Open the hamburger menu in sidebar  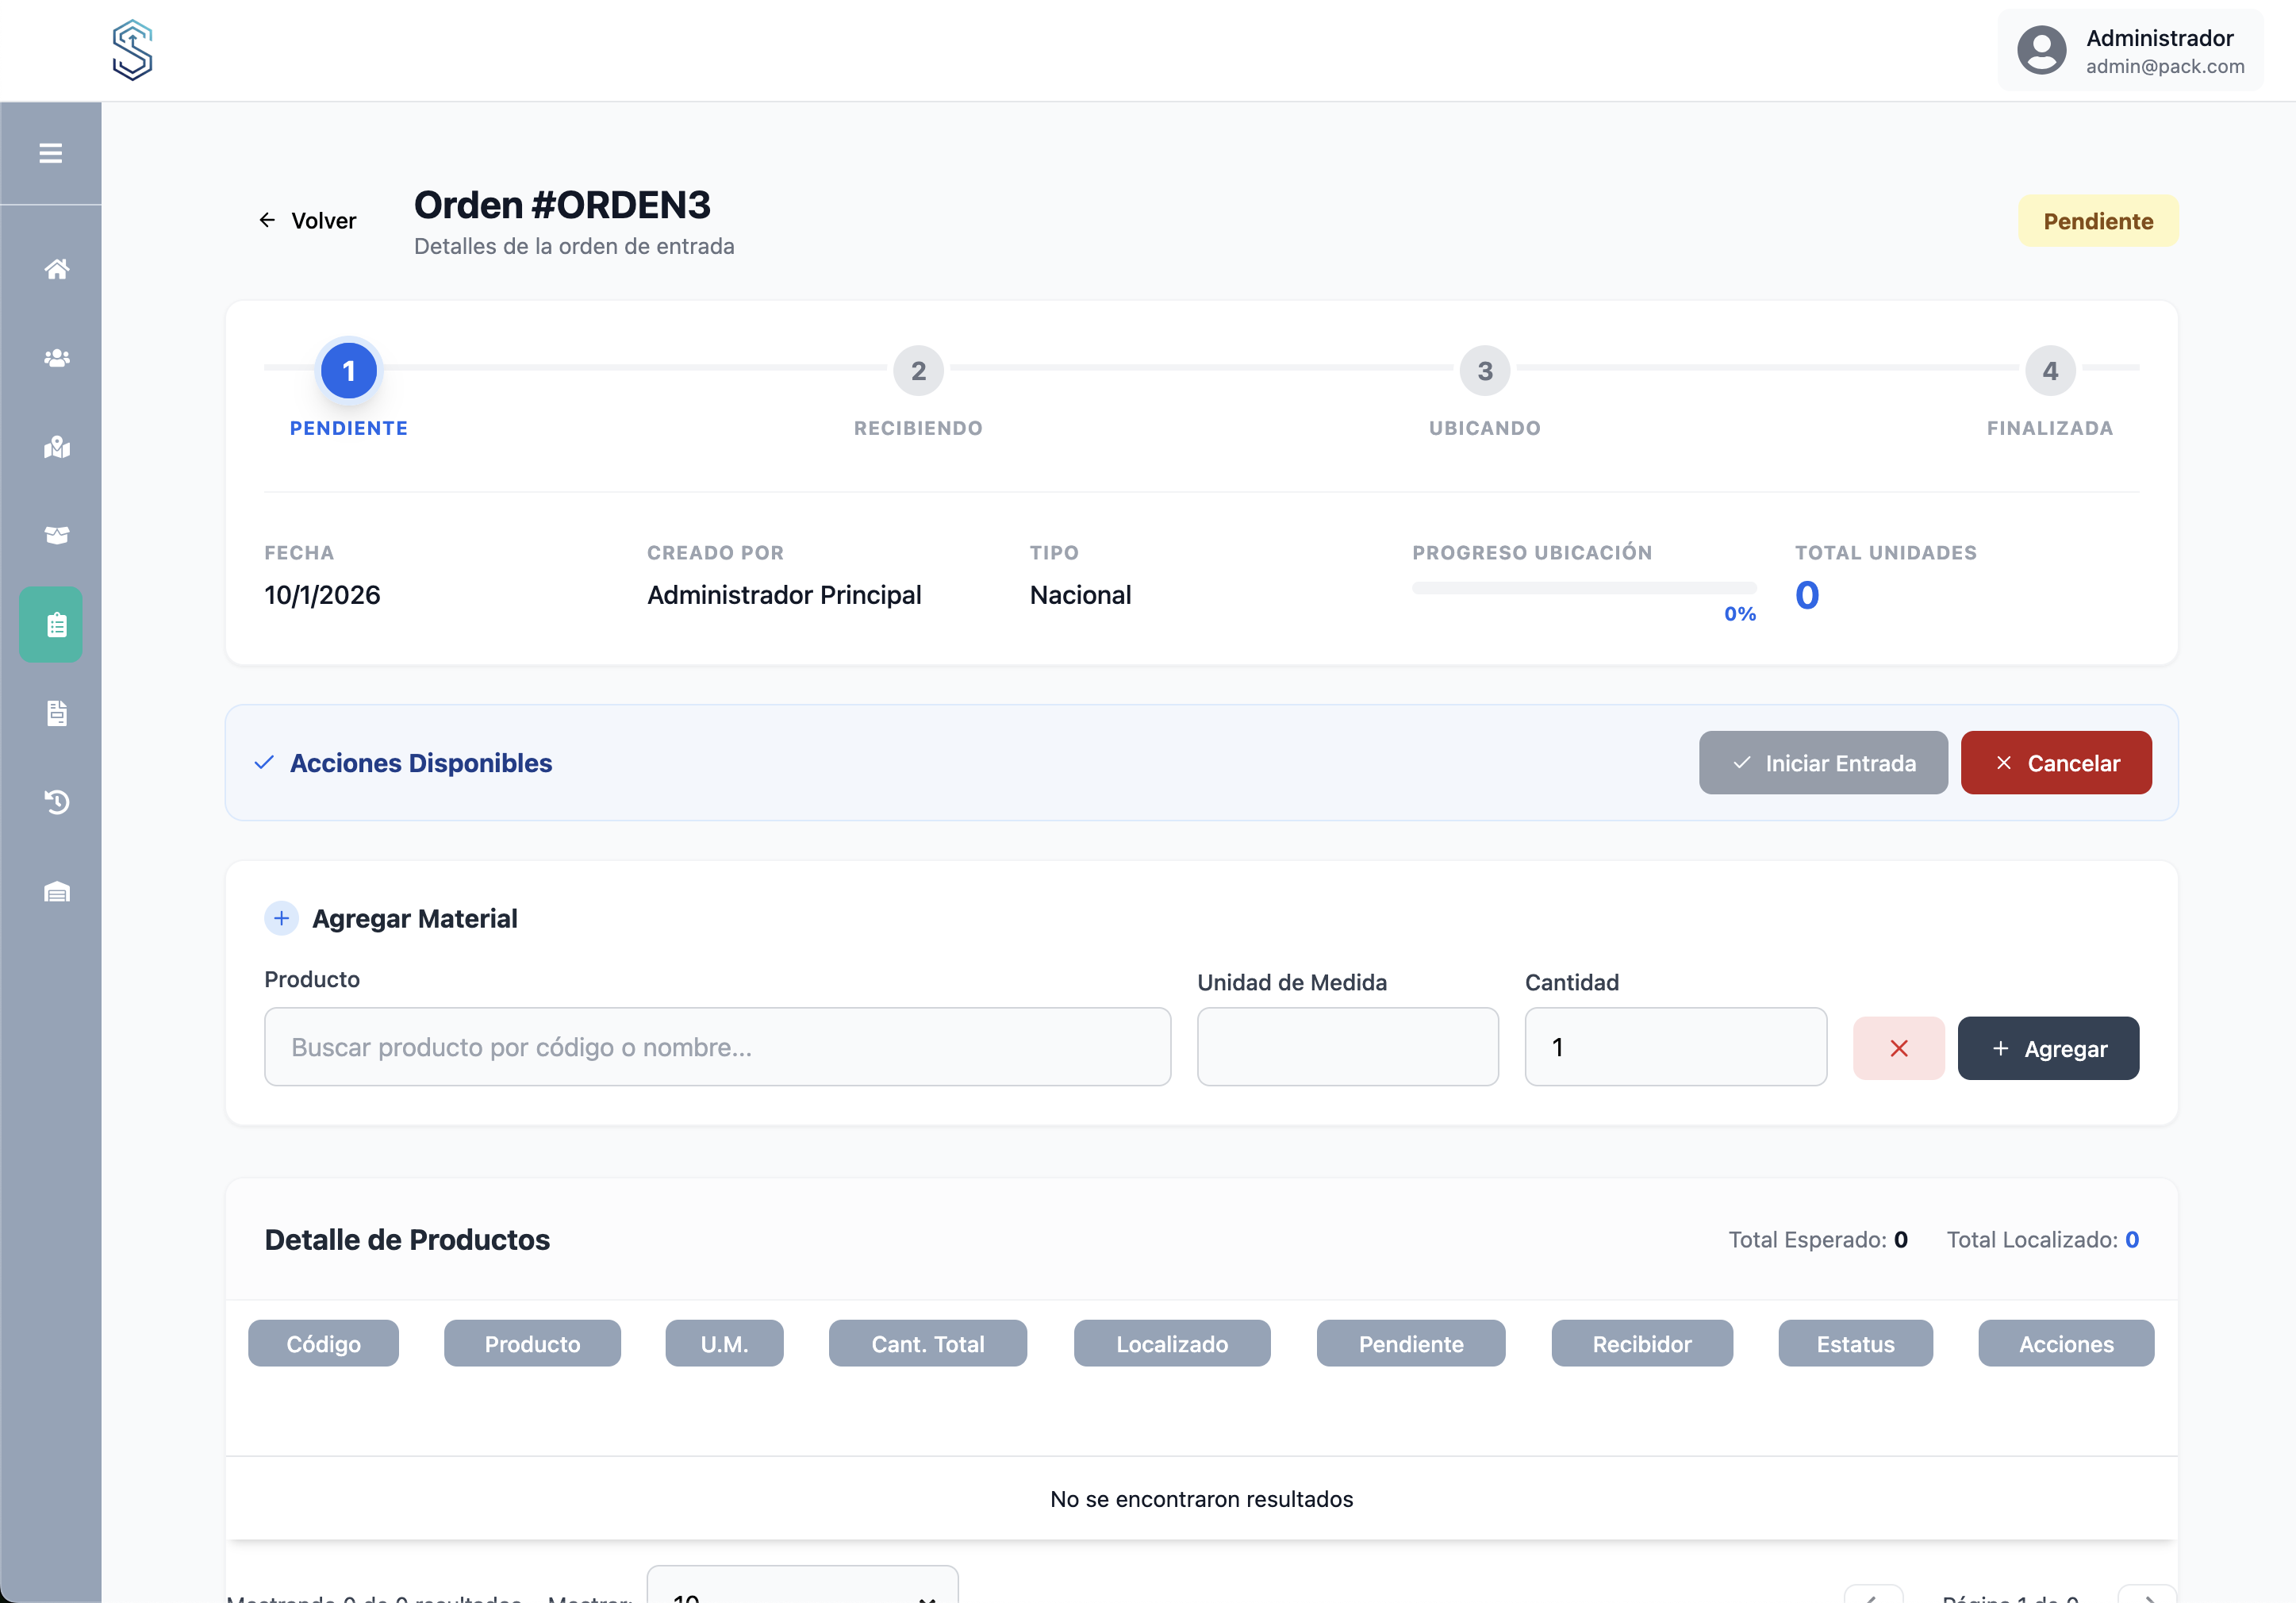coord(50,153)
